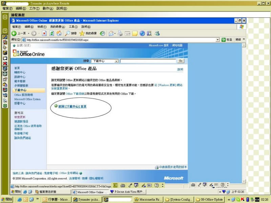Screen dimensions: 271x203
Task: Open the address bar URL dropdown
Action: 217,40
